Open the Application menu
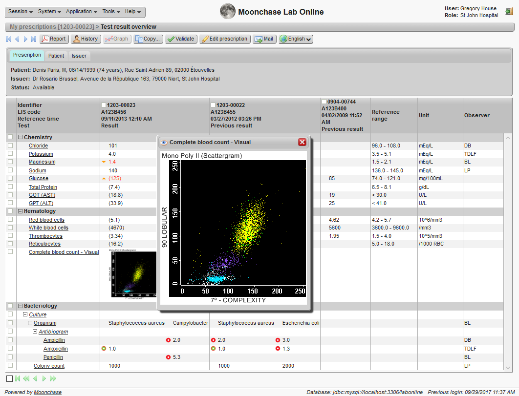Image resolution: width=519 pixels, height=396 pixels. (x=82, y=12)
